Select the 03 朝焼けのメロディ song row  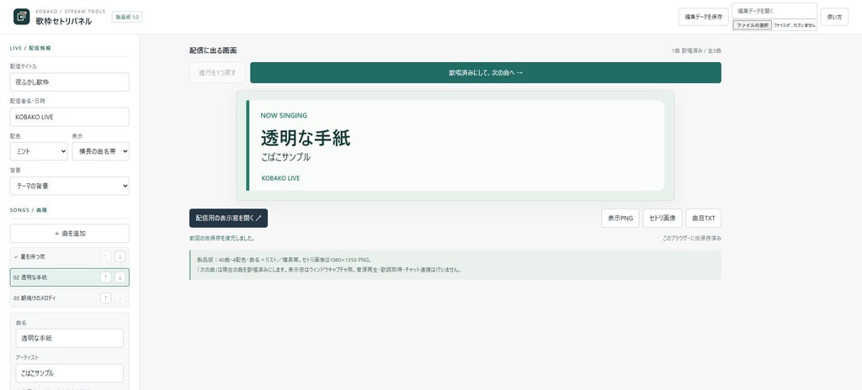[70, 298]
